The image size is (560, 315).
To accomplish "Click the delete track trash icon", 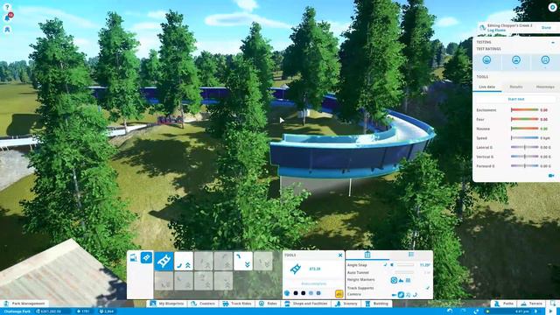I will click(x=367, y=255).
